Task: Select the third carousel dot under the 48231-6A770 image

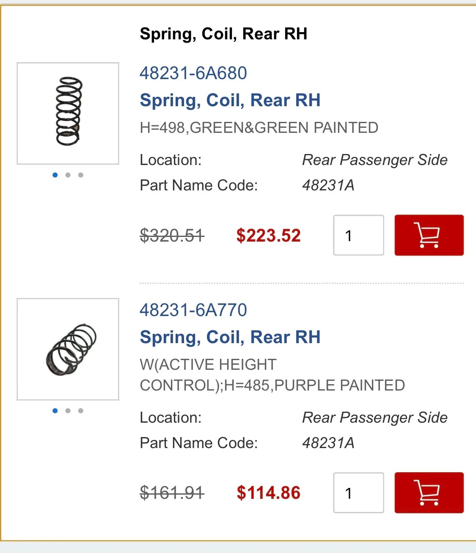Action: click(81, 410)
